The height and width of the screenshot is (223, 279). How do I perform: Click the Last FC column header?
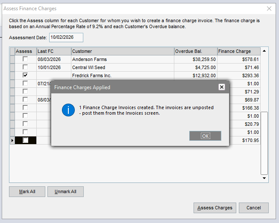point(54,51)
